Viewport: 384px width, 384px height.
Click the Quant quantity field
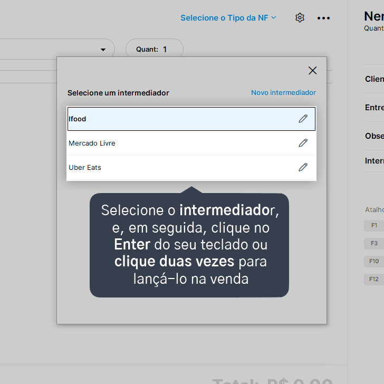[154, 49]
